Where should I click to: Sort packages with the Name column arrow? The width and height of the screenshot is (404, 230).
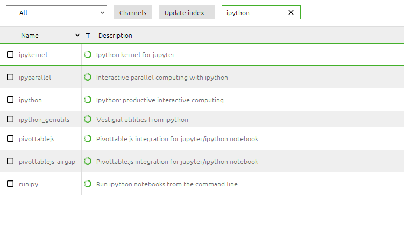click(78, 36)
